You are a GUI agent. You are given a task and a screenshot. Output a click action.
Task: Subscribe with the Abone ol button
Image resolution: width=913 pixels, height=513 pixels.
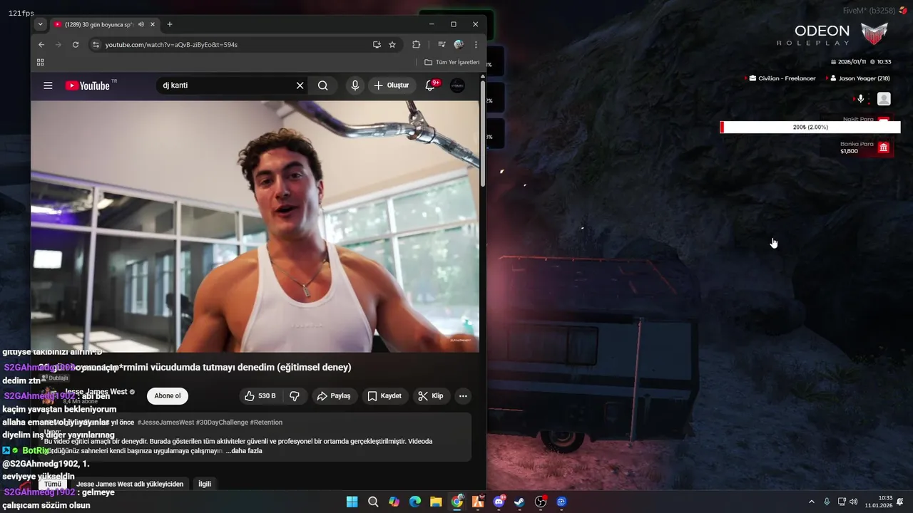pos(168,396)
